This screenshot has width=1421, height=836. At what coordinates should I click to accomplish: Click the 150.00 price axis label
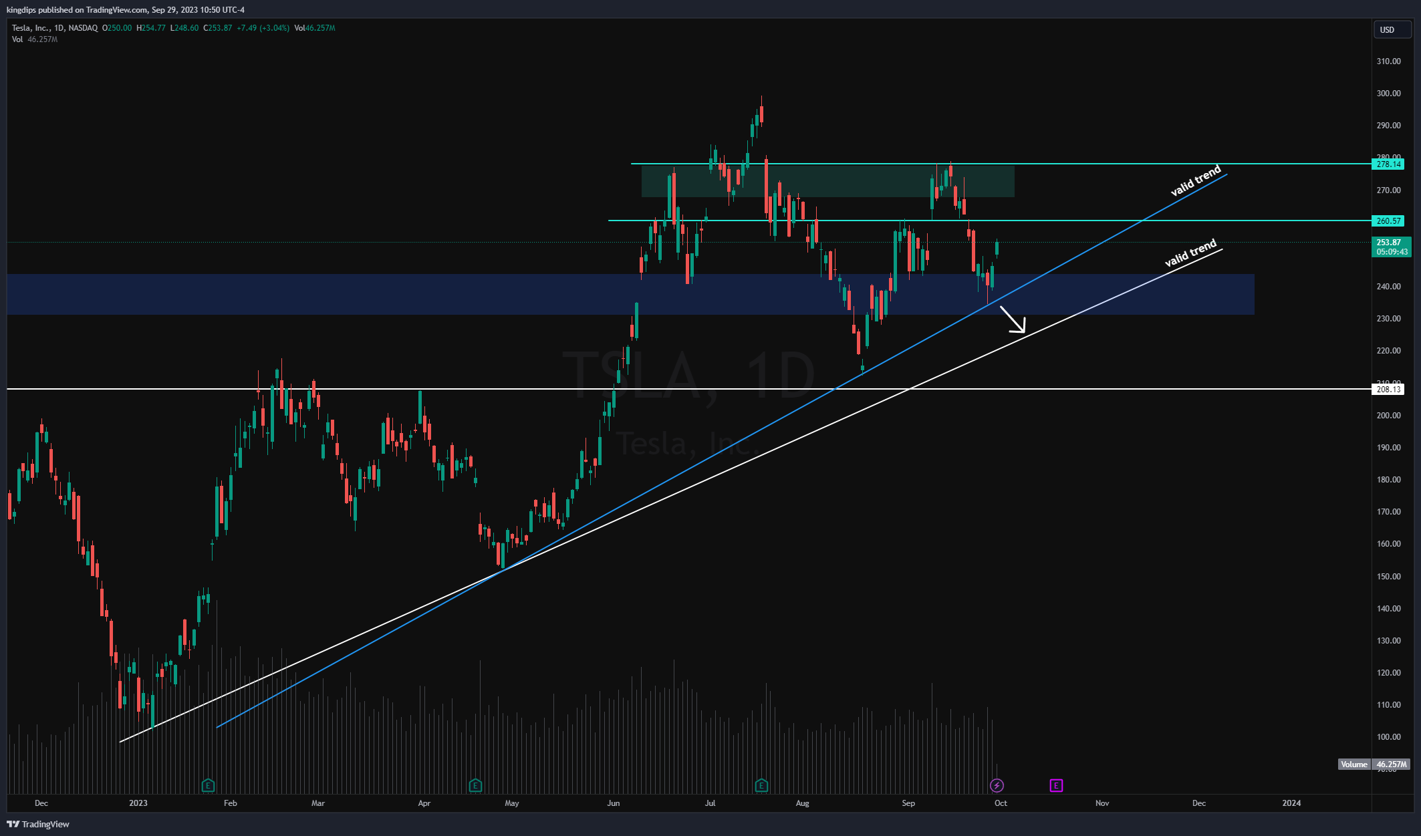click(x=1388, y=577)
